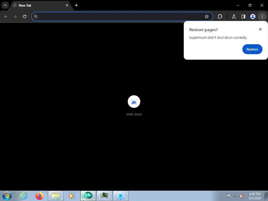Toggle the side panel

coord(243,16)
